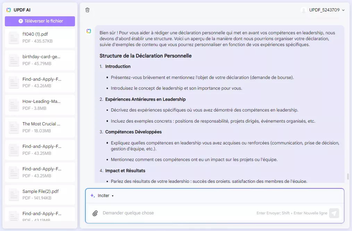Delete the conversation via the trash icon
This screenshot has height=231, width=352.
click(87, 10)
